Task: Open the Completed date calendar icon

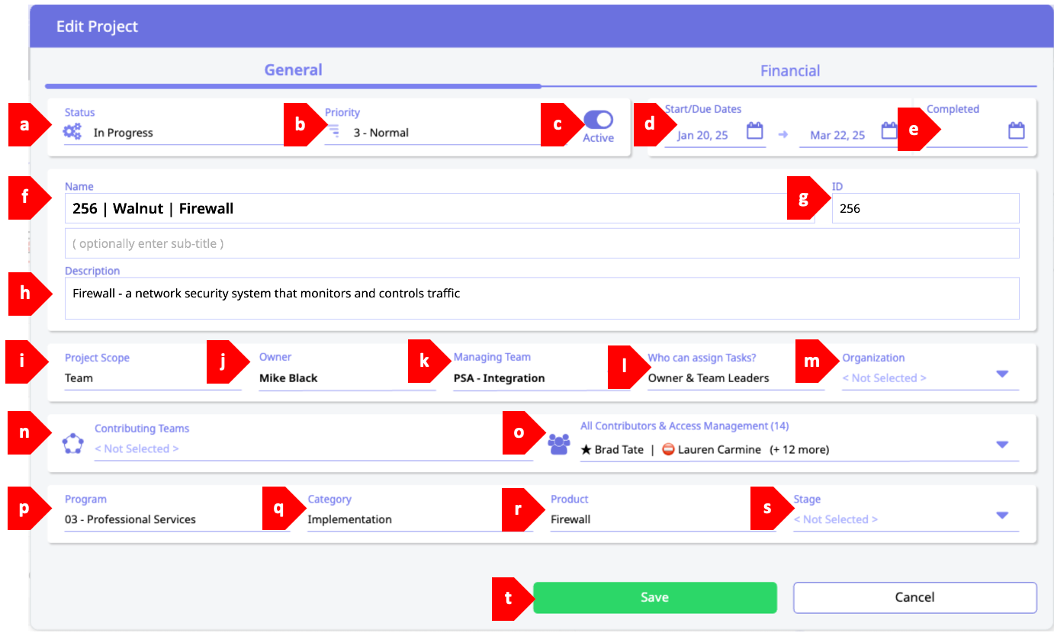Action: coord(1016,131)
